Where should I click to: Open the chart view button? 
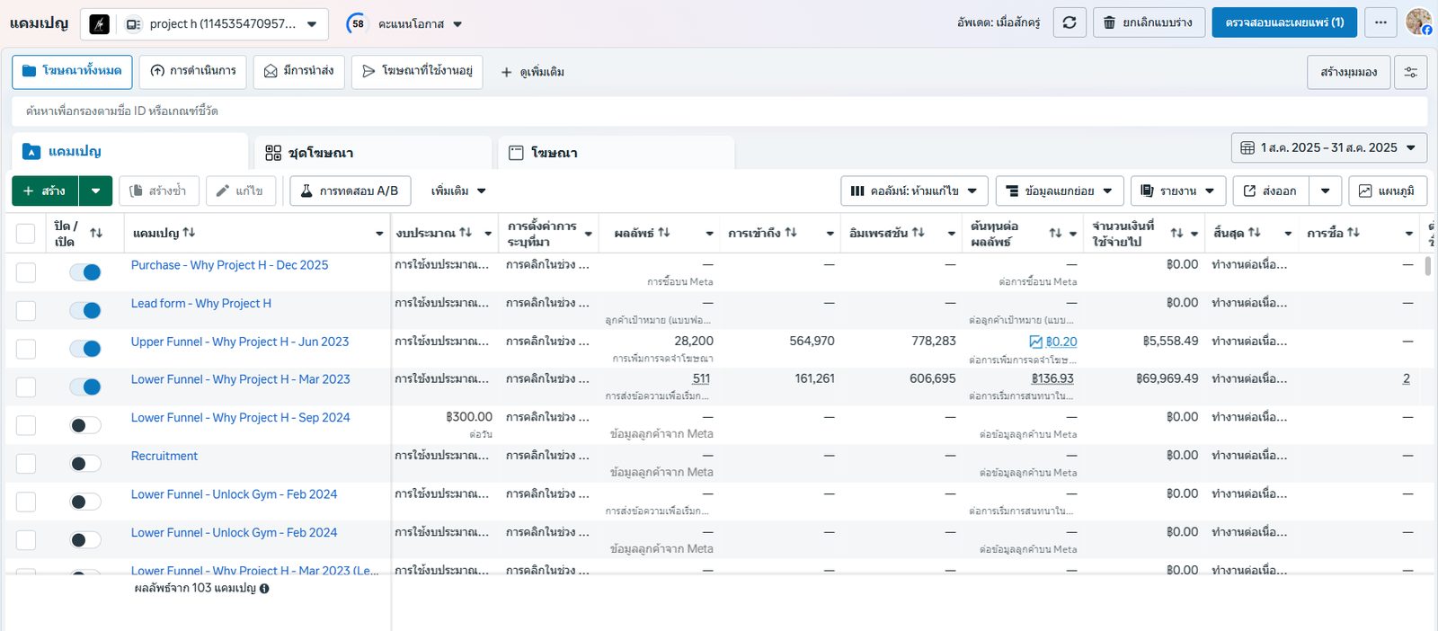click(x=1388, y=191)
